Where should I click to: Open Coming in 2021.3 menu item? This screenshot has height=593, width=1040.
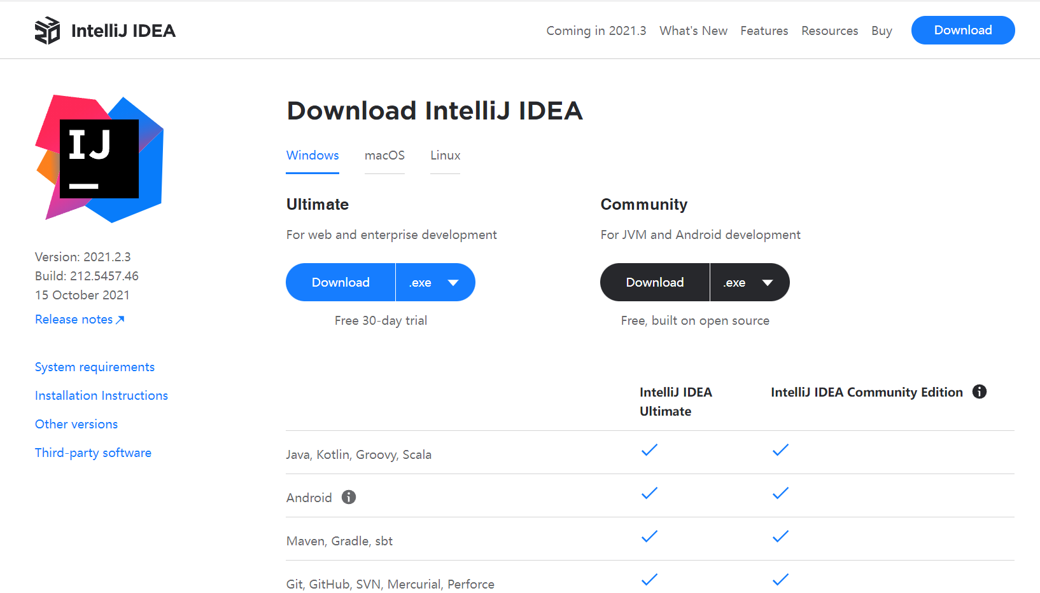point(596,31)
